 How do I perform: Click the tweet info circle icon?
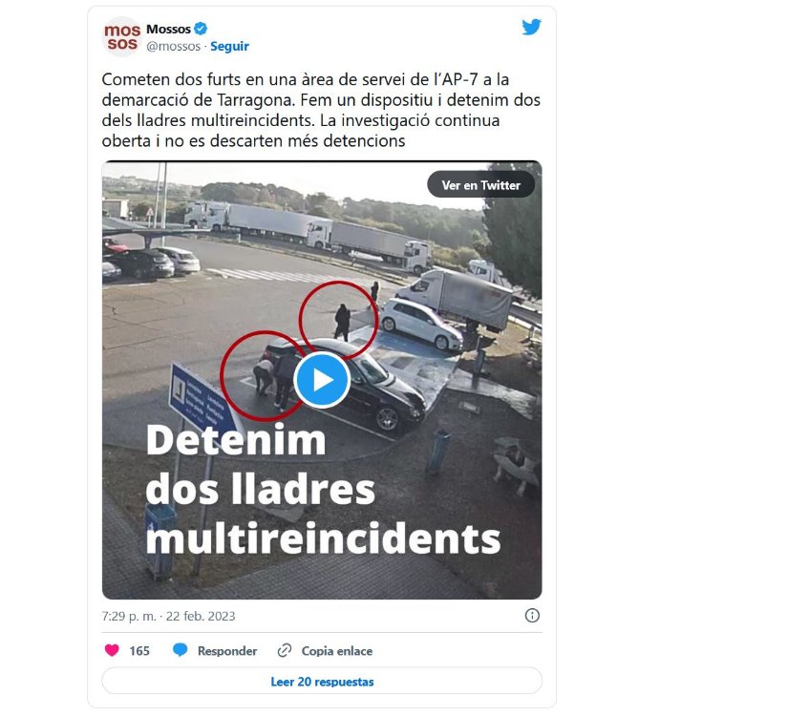point(532,616)
